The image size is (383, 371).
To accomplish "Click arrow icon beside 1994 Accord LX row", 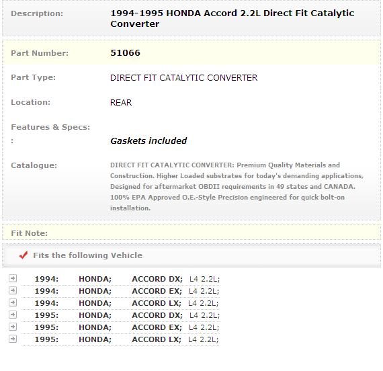I will [13, 302].
